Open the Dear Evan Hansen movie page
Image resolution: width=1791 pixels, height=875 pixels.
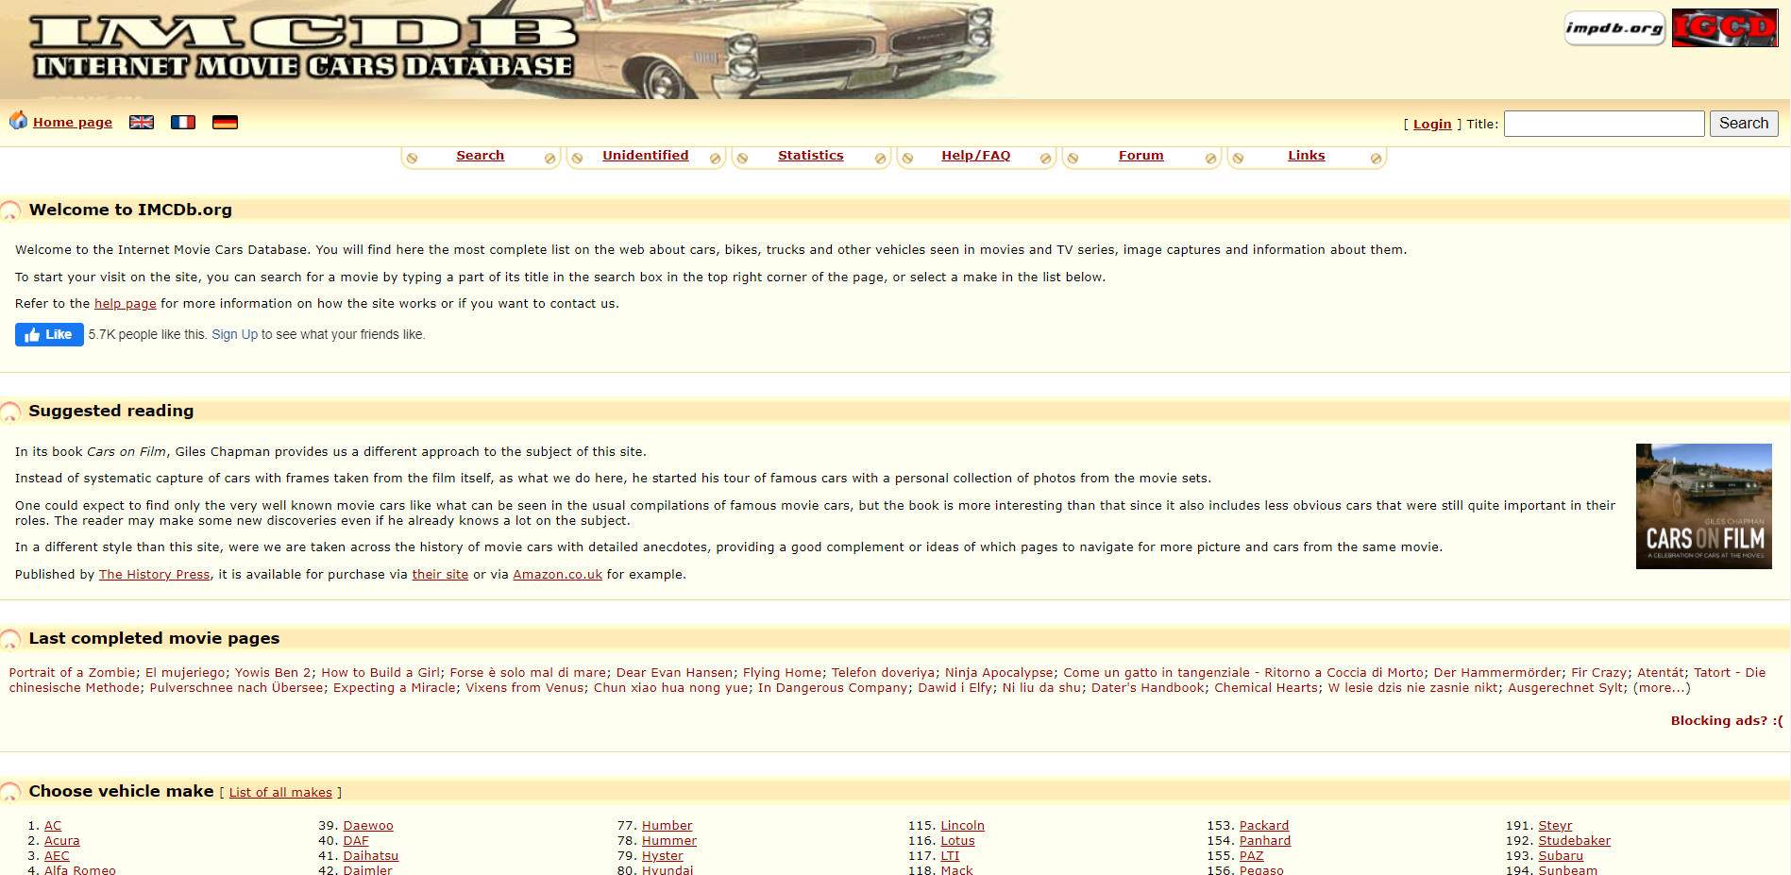click(674, 673)
